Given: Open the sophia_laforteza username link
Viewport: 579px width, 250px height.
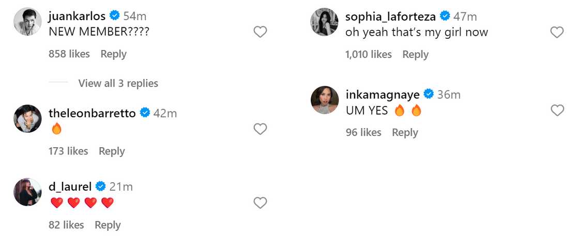Looking at the screenshot, I should pos(390,17).
